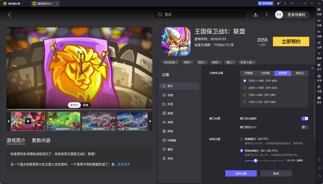Click the game icon of 王国保卫战5
The height and width of the screenshot is (184, 323).
(176, 42)
